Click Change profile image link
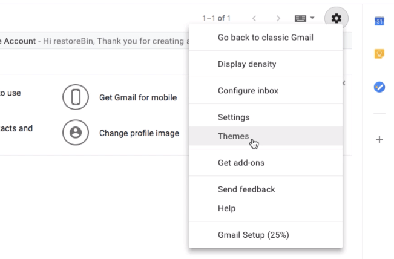 pyautogui.click(x=139, y=133)
